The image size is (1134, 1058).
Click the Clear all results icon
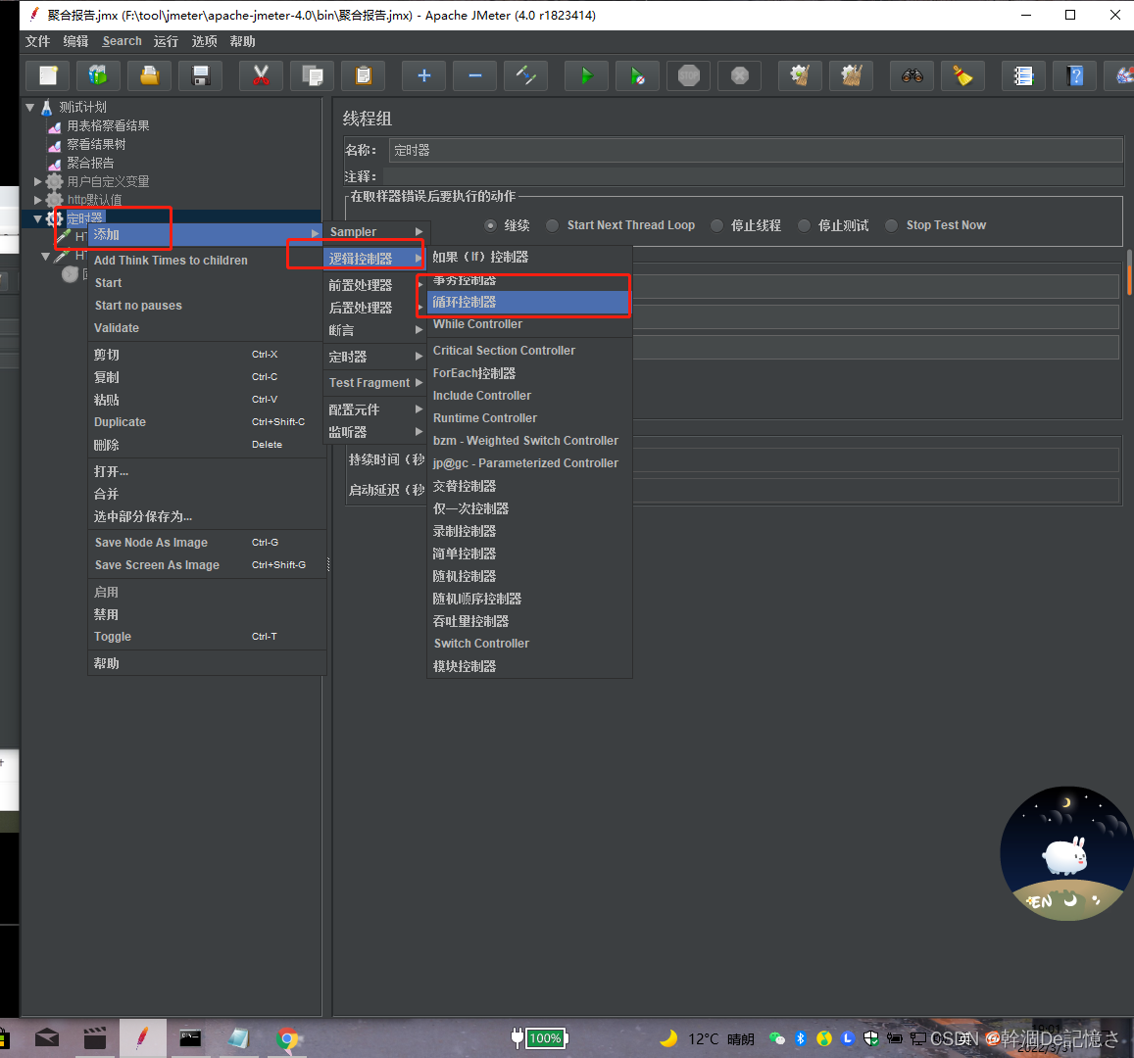pos(851,75)
